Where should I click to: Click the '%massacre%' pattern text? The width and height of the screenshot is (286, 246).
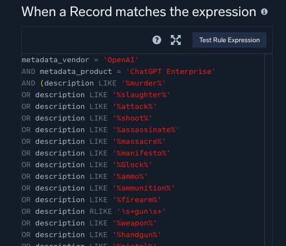[139, 142]
